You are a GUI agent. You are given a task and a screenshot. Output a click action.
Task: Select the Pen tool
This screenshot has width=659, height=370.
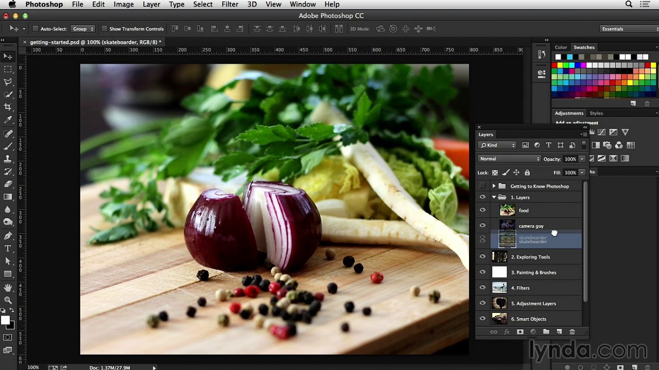(8, 236)
